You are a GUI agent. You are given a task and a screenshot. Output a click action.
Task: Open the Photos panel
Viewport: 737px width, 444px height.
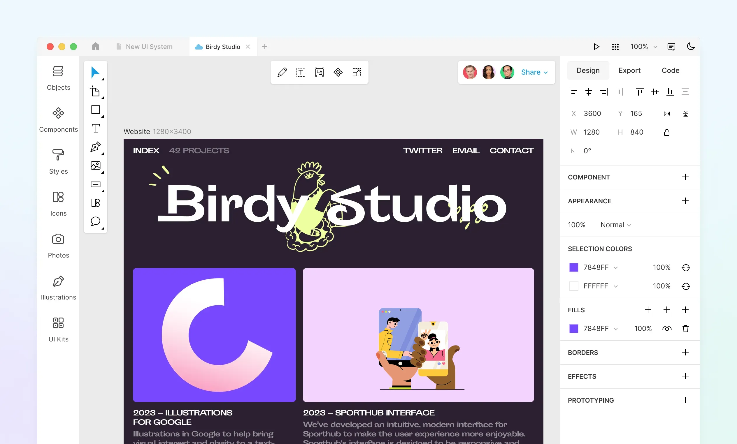click(x=58, y=246)
